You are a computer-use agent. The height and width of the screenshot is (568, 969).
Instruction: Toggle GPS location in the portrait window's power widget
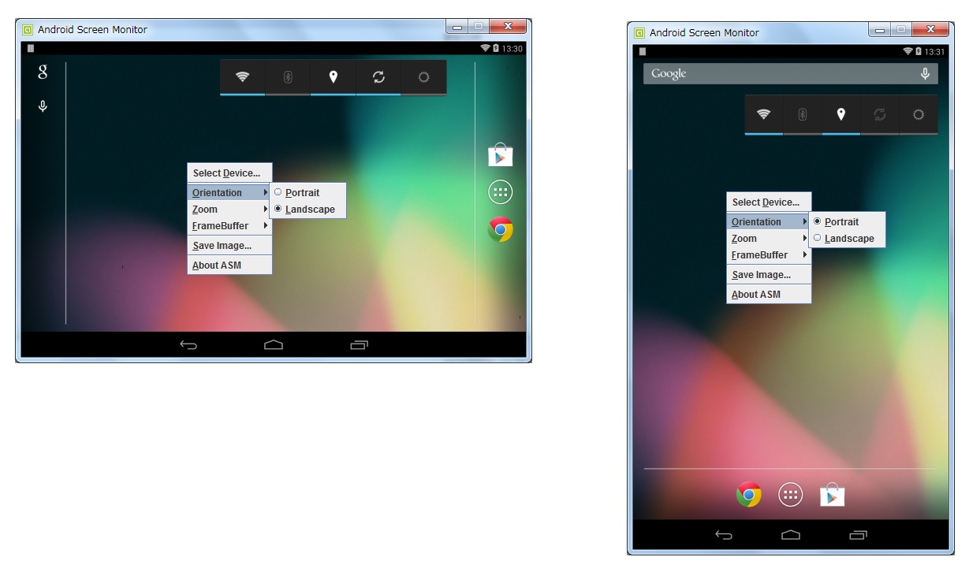pyautogui.click(x=841, y=114)
